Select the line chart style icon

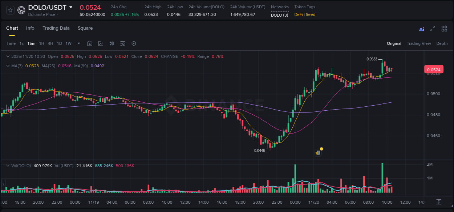pos(101,43)
